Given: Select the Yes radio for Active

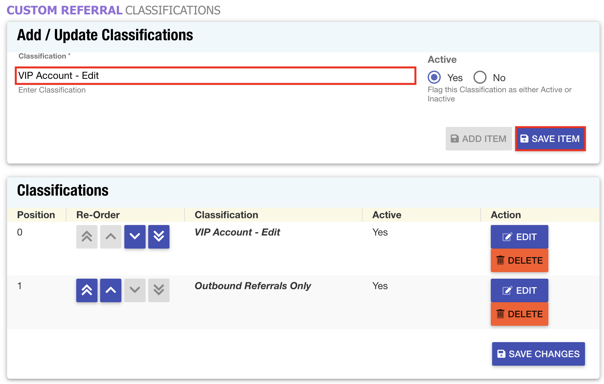Looking at the screenshot, I should point(434,78).
